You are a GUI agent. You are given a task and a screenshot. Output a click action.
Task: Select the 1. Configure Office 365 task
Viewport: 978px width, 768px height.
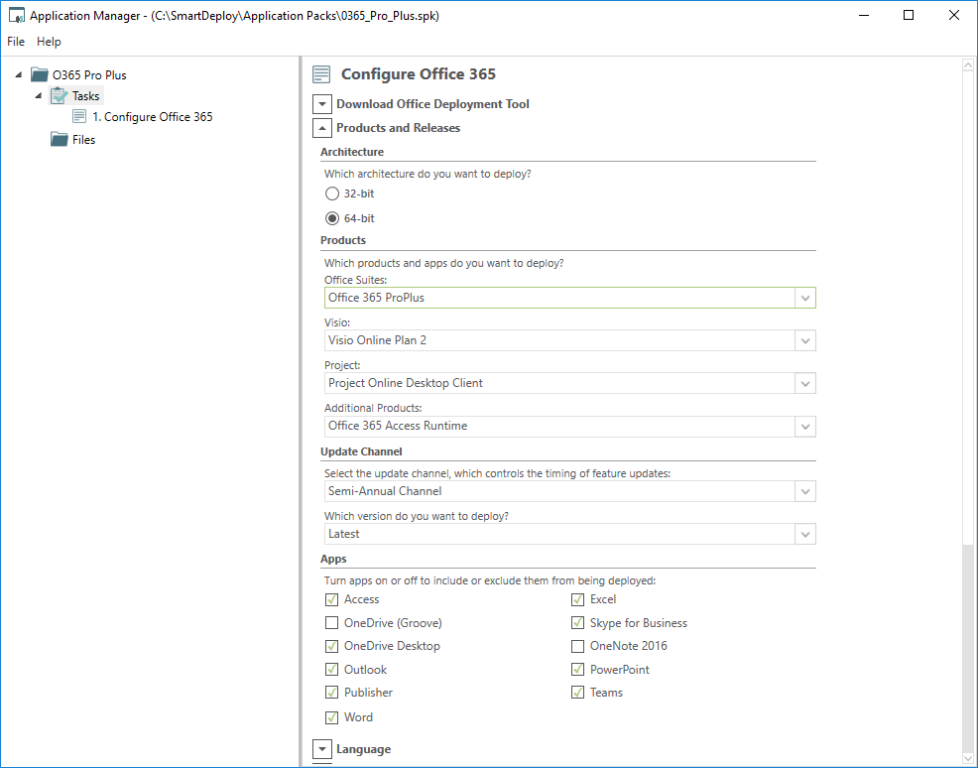click(158, 117)
